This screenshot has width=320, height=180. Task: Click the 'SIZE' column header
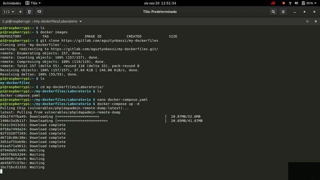click(173, 36)
